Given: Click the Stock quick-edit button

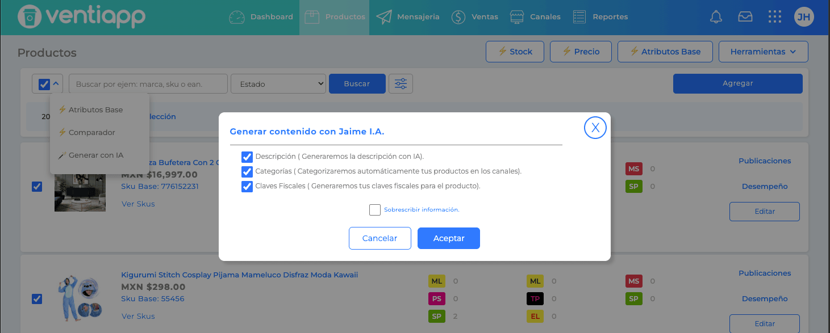Looking at the screenshot, I should tap(515, 52).
